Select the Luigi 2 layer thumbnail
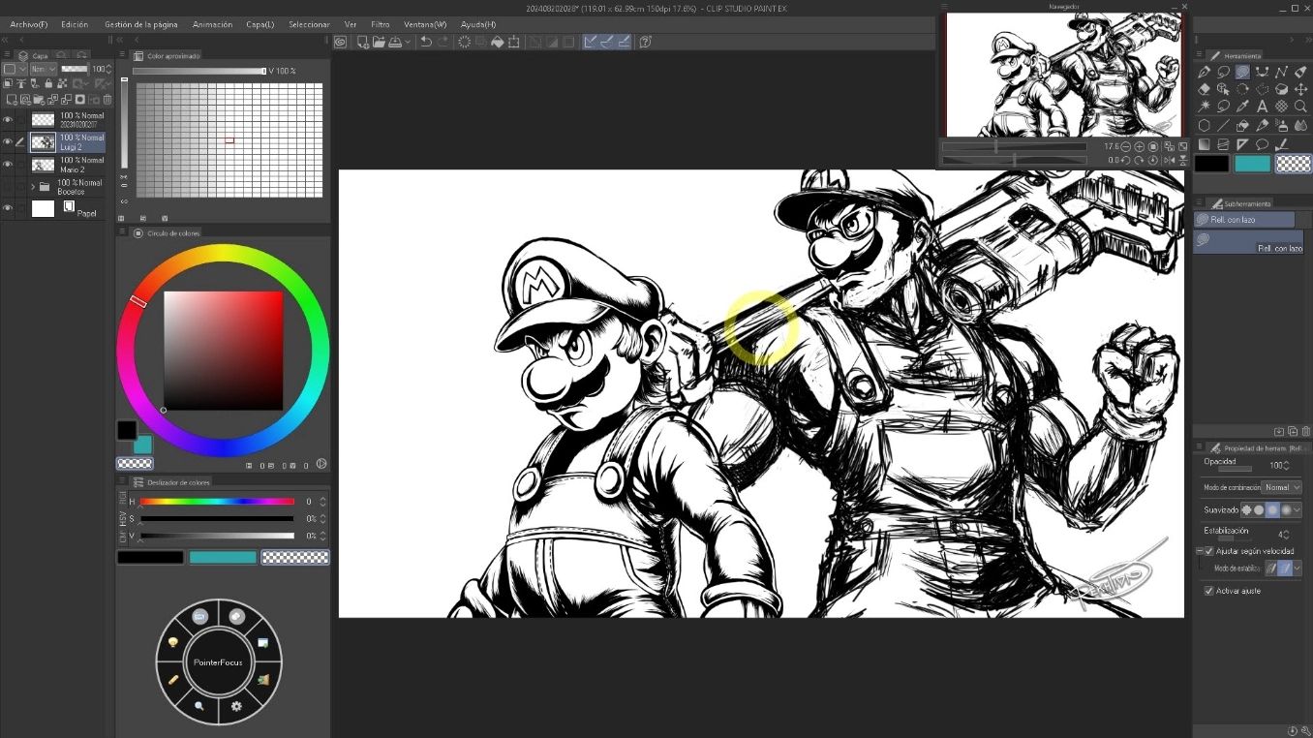Image resolution: width=1313 pixels, height=738 pixels. 43,141
